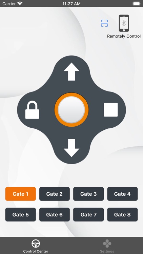Choose Gate 4

coord(122,194)
